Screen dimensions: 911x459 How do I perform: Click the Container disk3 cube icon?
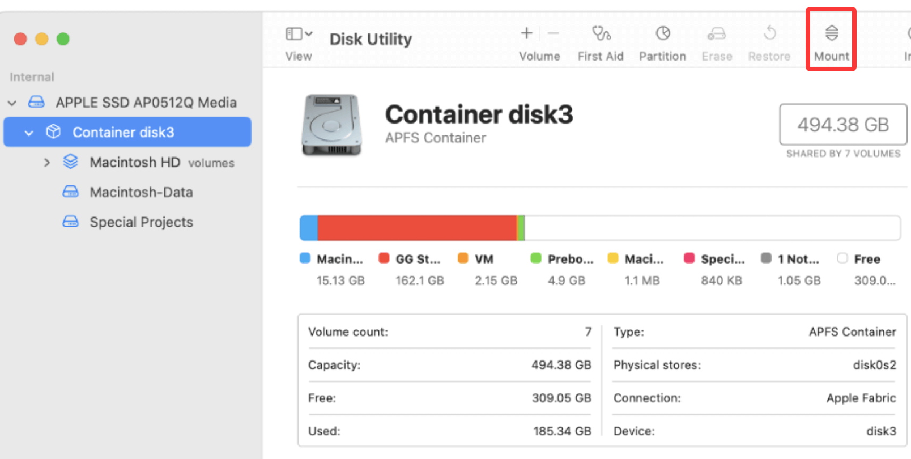53,131
